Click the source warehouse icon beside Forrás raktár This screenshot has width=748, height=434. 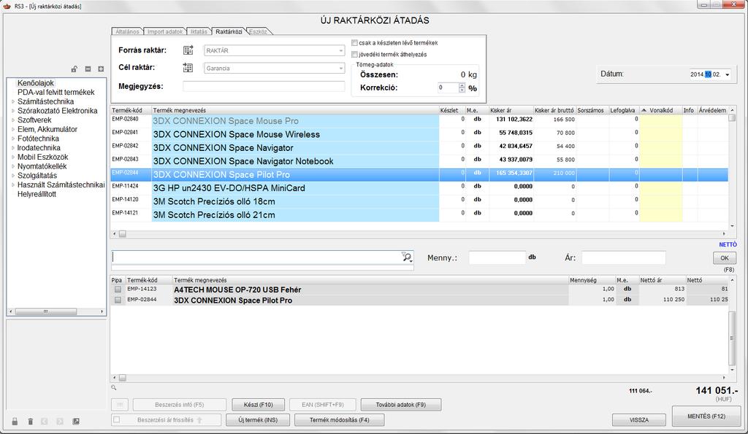click(x=188, y=50)
